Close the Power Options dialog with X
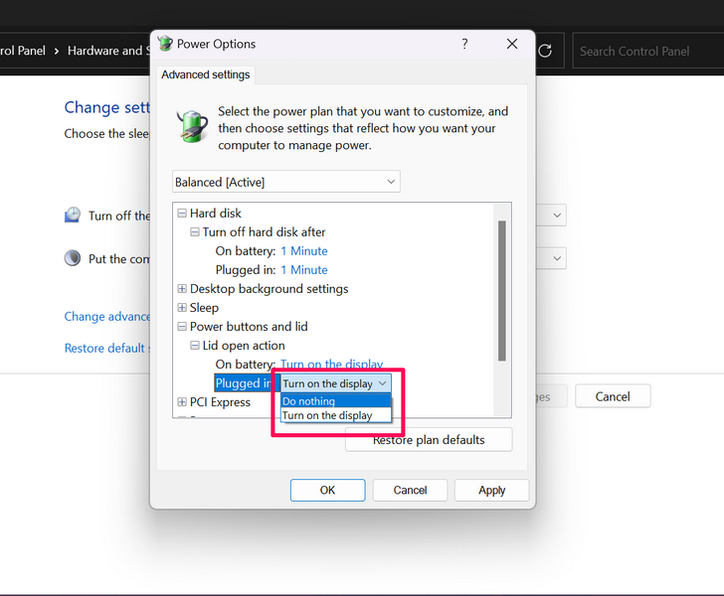This screenshot has width=724, height=596. coord(512,44)
